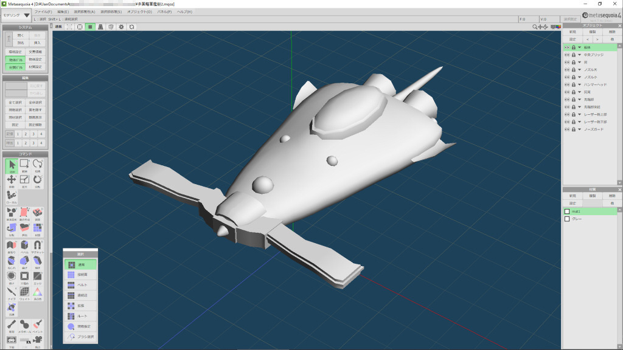Activate the Scale (拡大) command

tap(24, 181)
